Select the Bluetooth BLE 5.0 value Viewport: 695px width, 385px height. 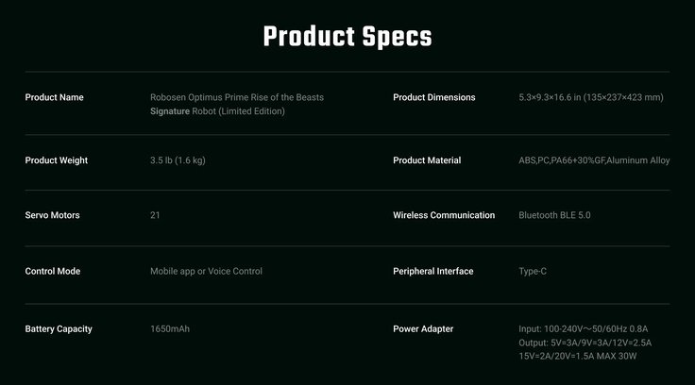tap(554, 215)
